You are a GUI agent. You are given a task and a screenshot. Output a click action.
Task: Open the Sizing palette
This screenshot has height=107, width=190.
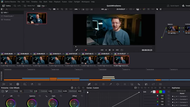click(x=153, y=84)
